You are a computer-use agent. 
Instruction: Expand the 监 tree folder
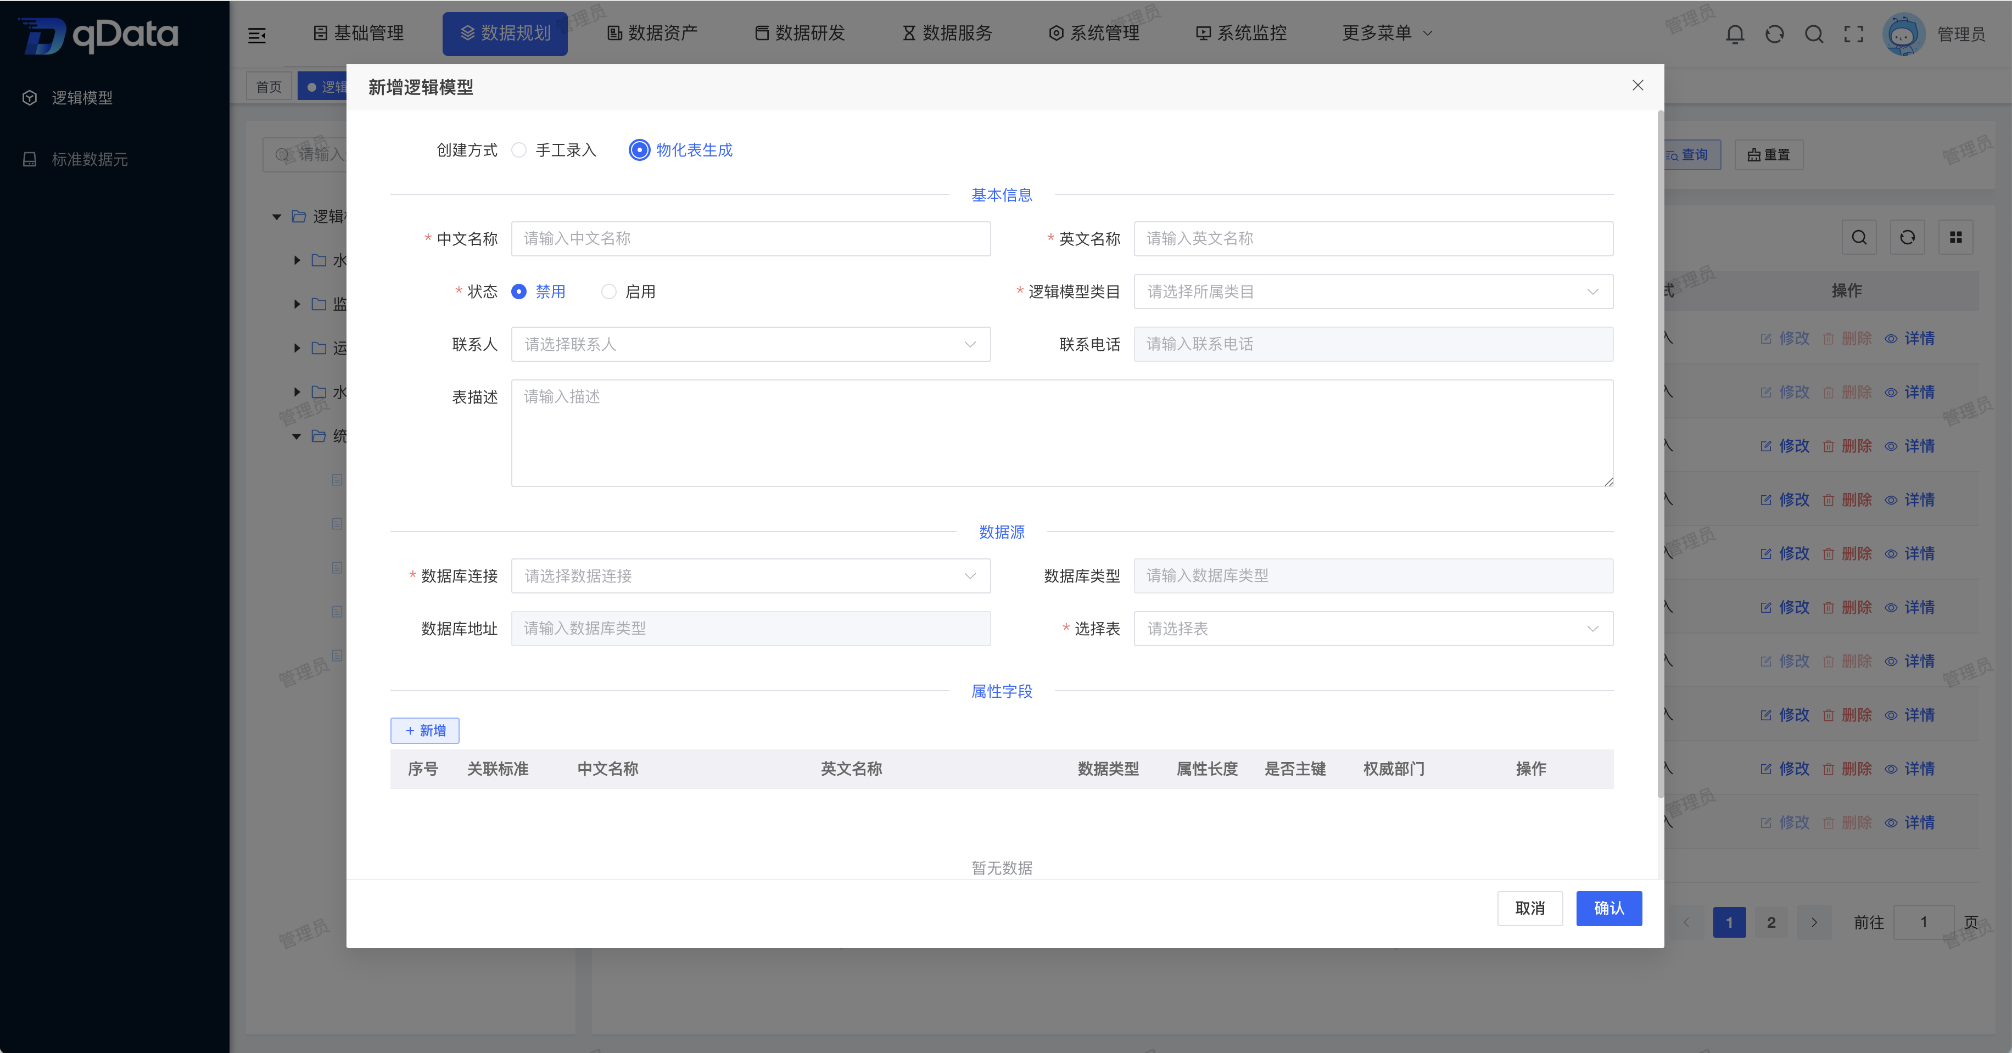coord(297,304)
